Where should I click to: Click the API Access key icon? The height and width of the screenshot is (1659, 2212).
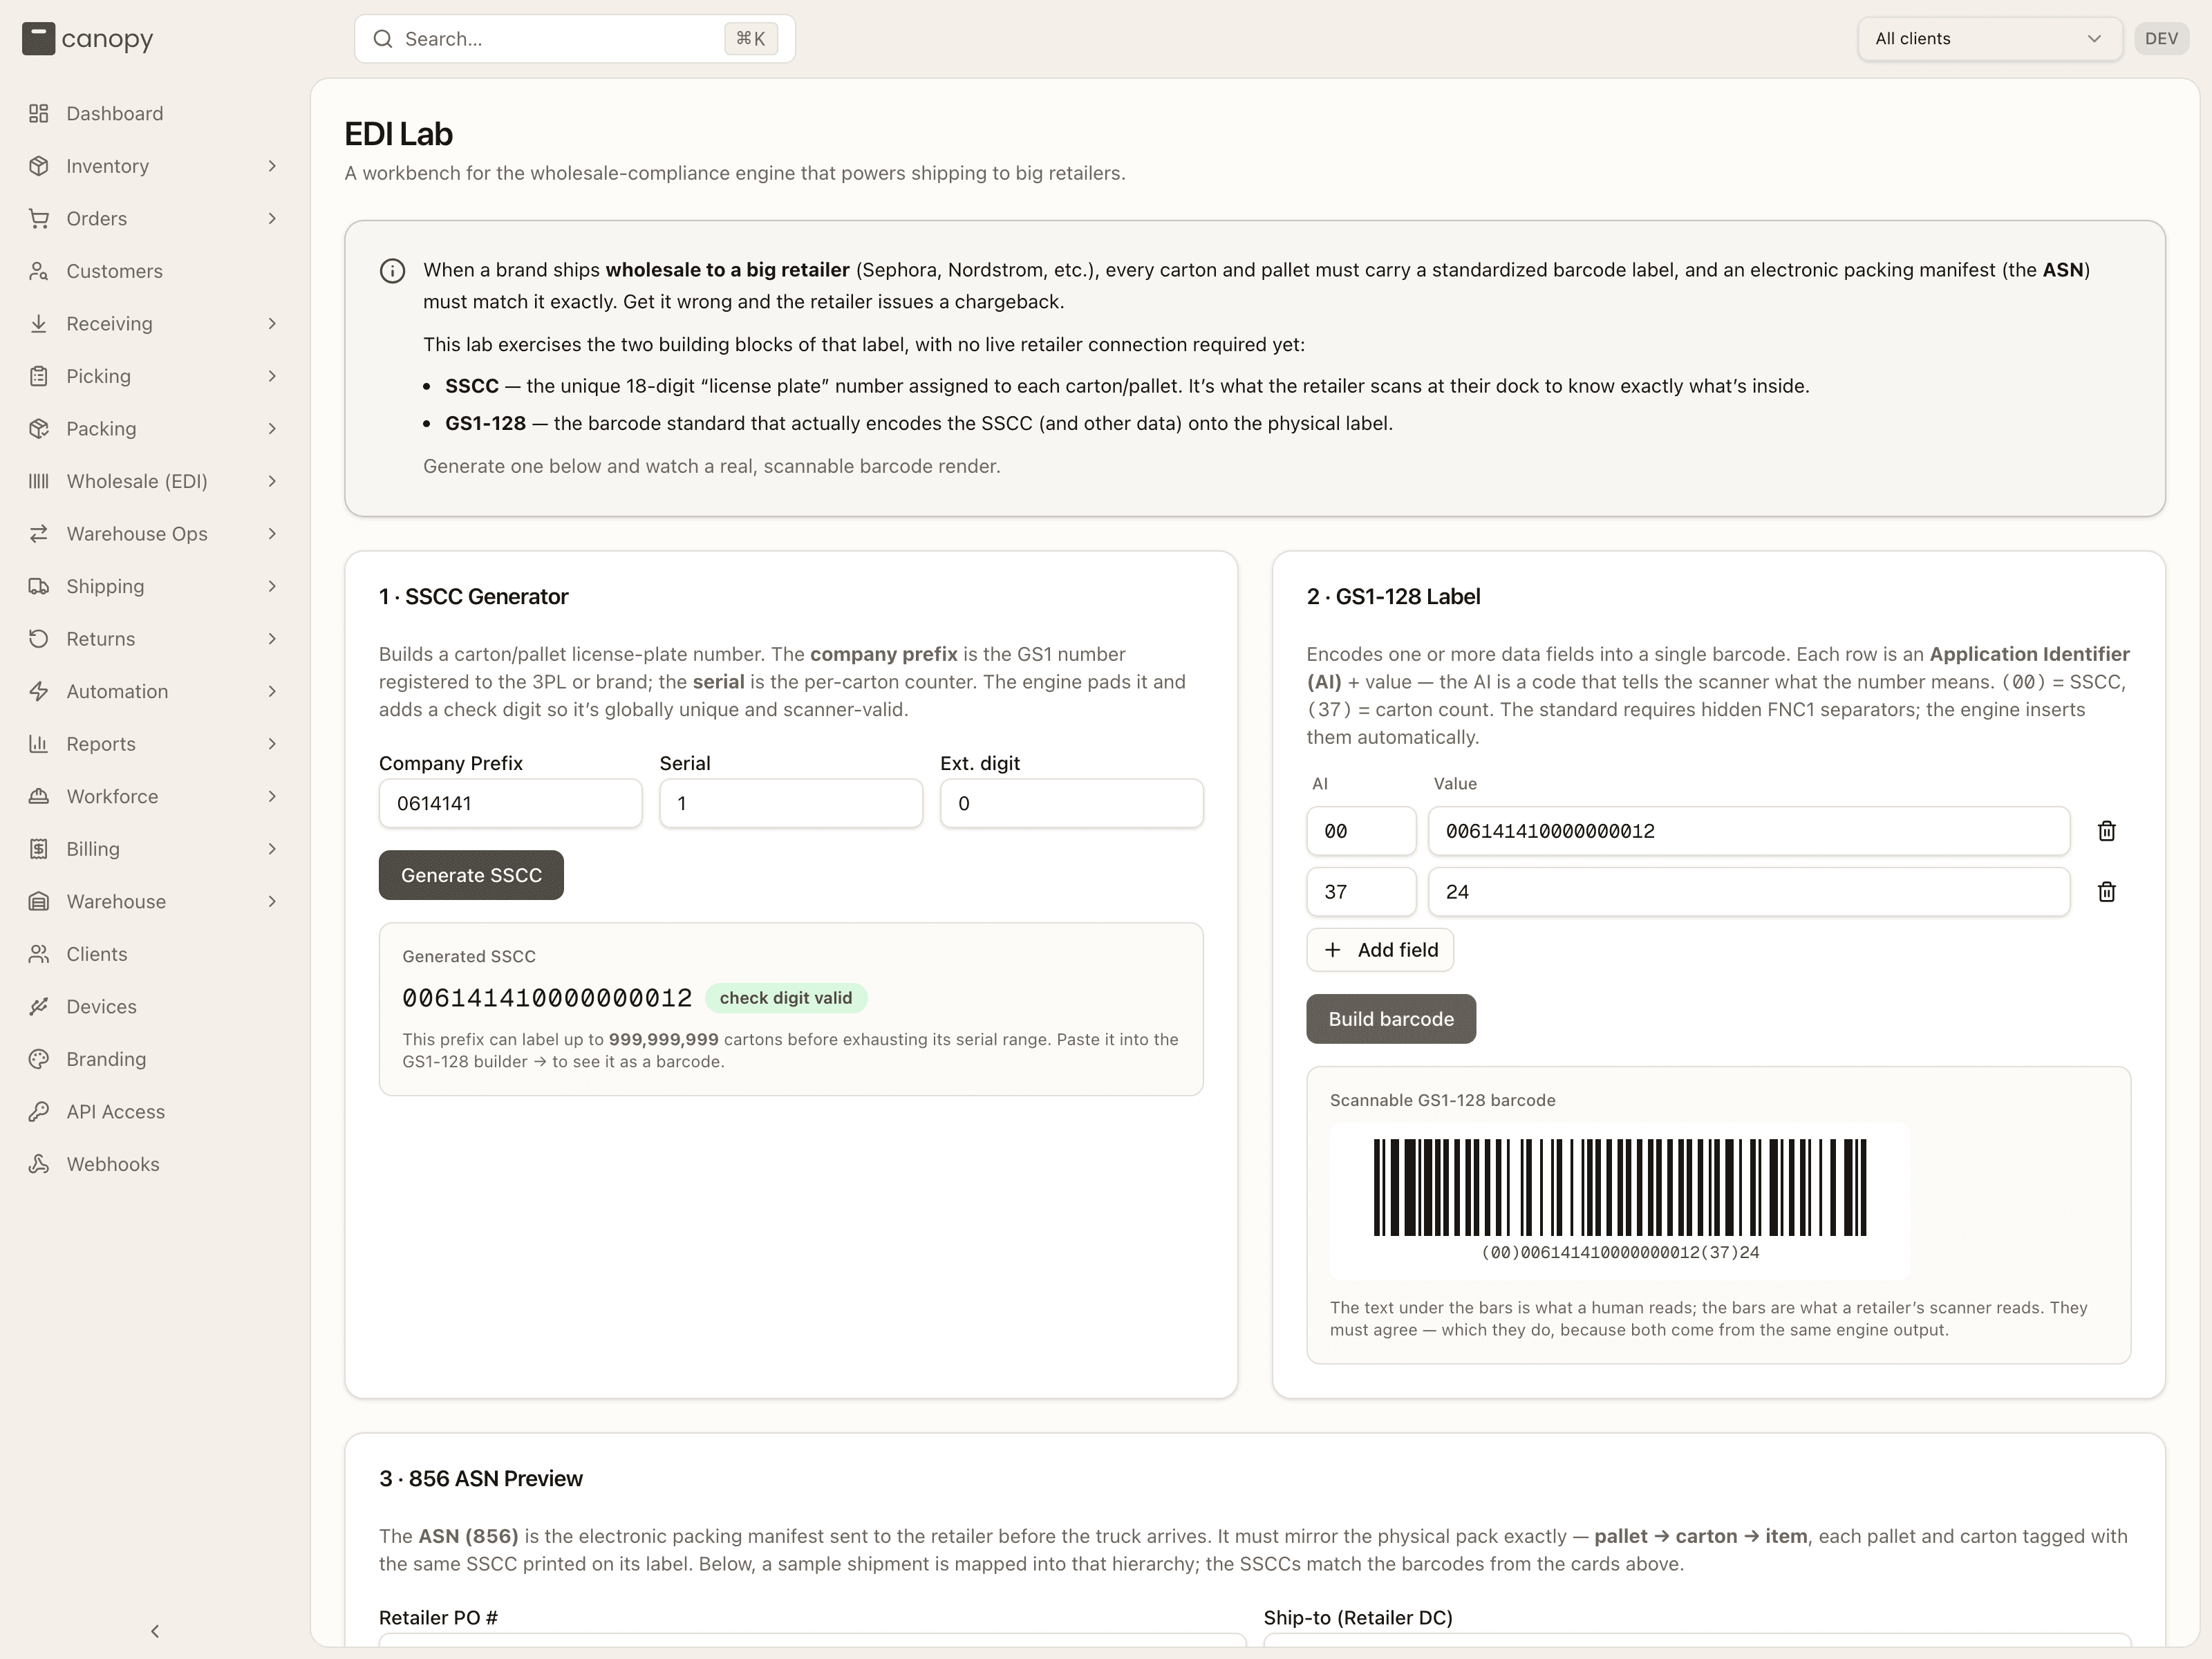(39, 1111)
